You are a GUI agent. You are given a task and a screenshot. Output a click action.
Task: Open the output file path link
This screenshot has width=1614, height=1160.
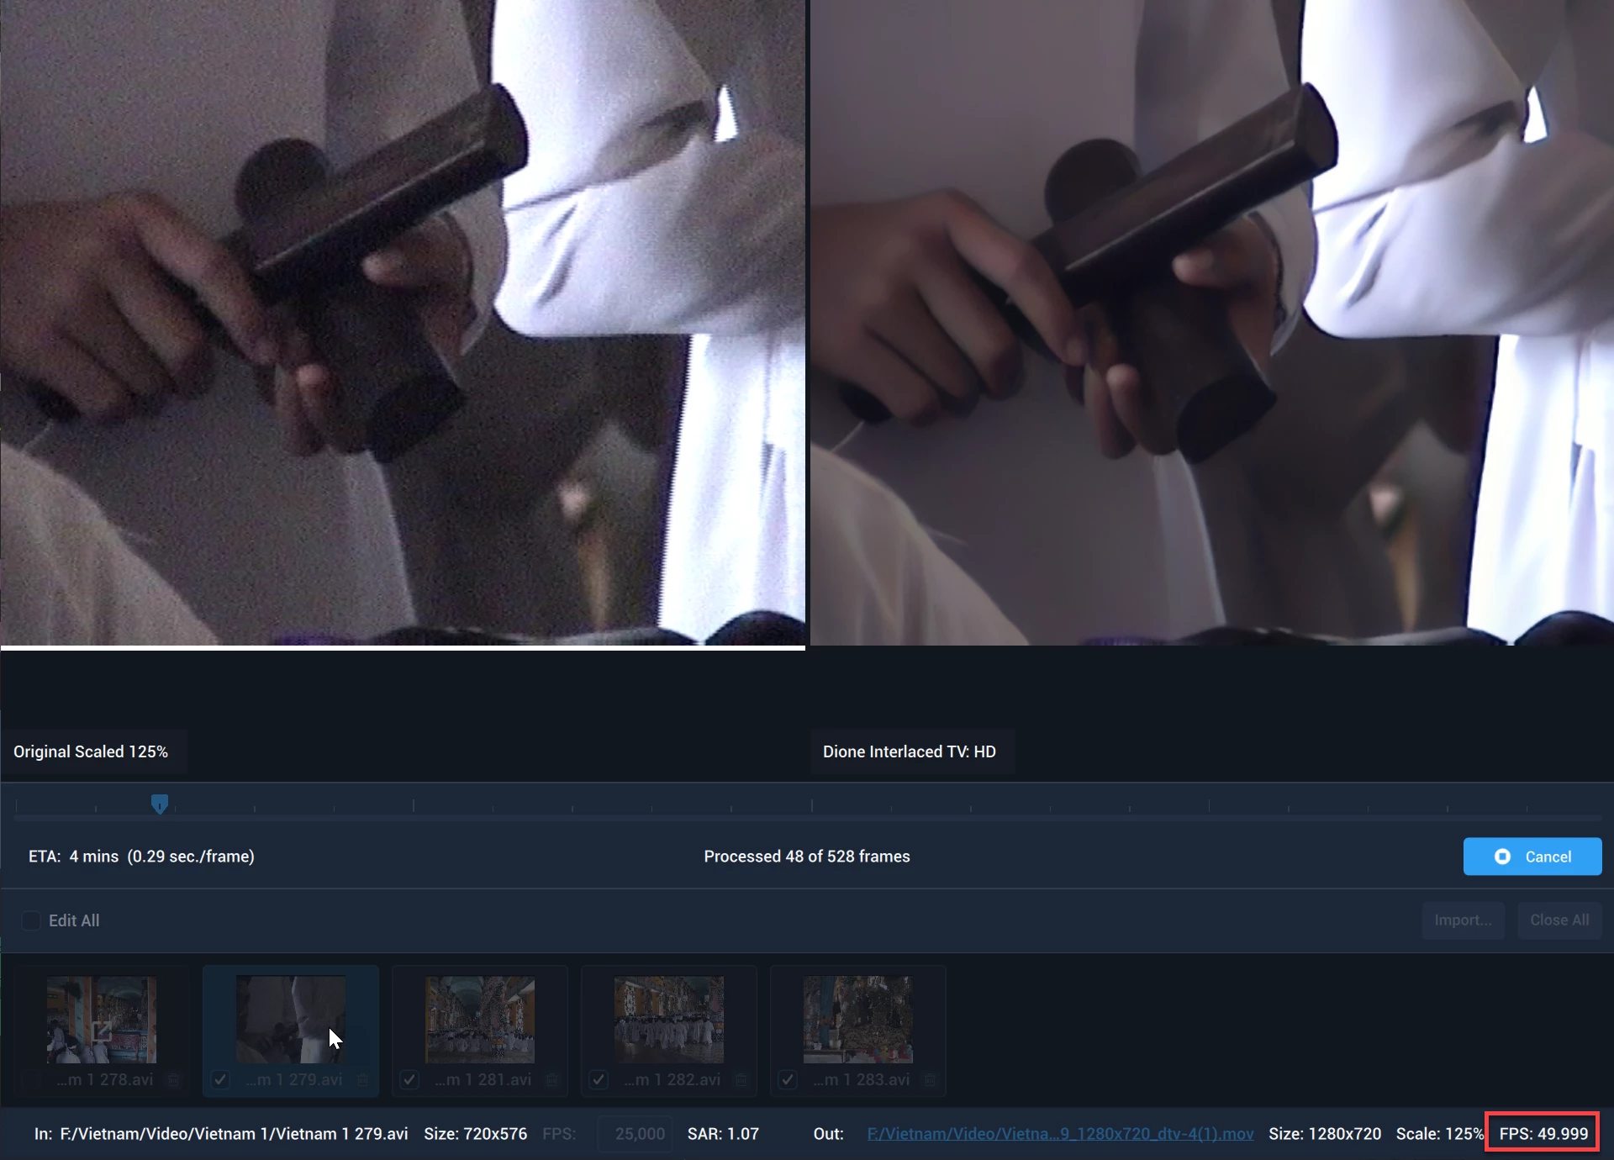pos(1060,1134)
